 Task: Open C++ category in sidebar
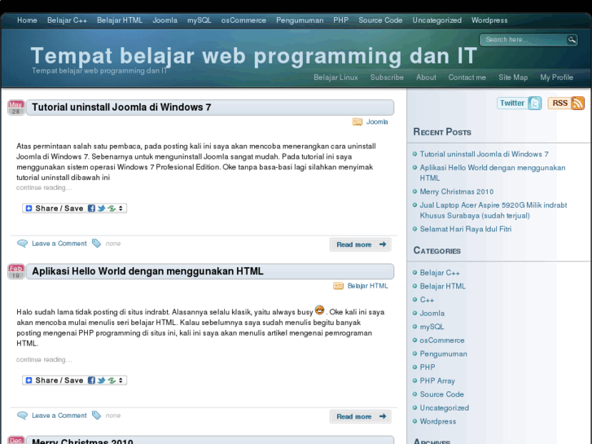[427, 300]
